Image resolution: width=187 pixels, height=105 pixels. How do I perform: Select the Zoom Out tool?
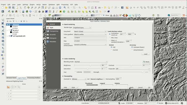pyautogui.click(x=35, y=8)
